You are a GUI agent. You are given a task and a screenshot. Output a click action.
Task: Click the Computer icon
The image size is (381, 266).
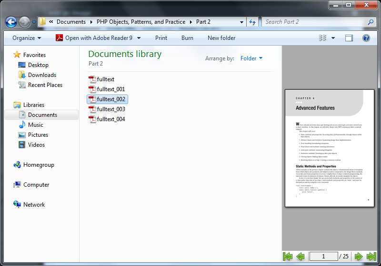point(17,185)
